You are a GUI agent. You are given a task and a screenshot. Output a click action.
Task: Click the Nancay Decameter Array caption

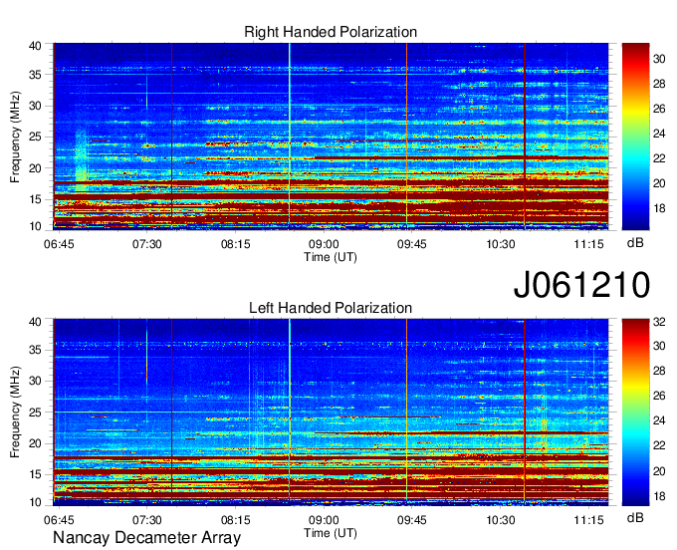pyautogui.click(x=146, y=537)
